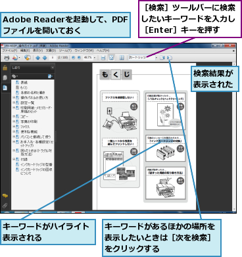Screen dimensions: 242x257
Task: Open the ツール(T) menu
Action: tap(65, 51)
